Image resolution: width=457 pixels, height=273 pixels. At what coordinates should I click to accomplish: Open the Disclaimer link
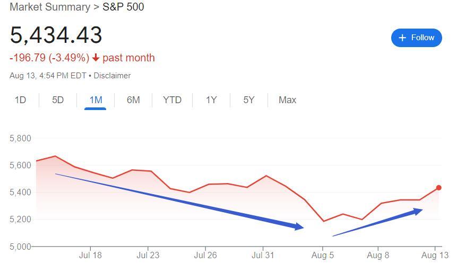click(112, 76)
